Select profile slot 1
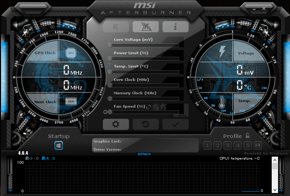 [x=208, y=146]
